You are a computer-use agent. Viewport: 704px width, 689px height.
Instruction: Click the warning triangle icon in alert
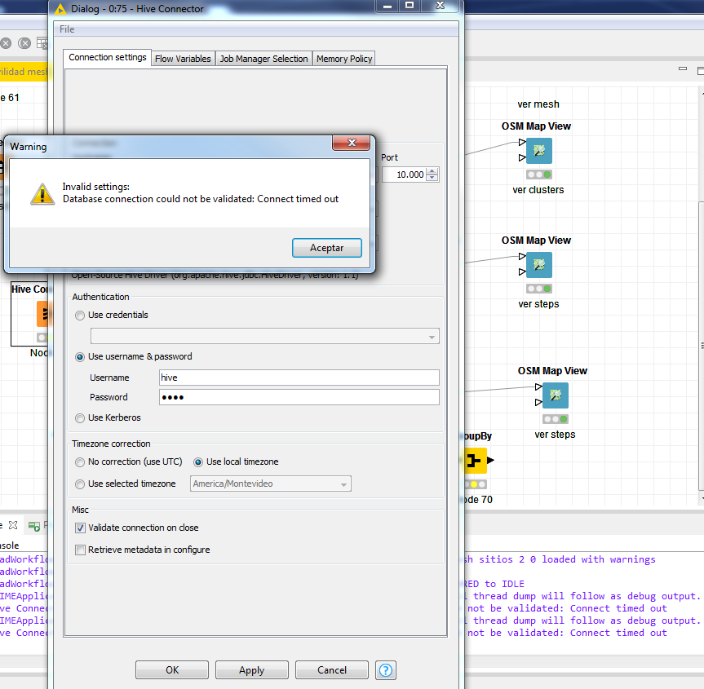42,193
